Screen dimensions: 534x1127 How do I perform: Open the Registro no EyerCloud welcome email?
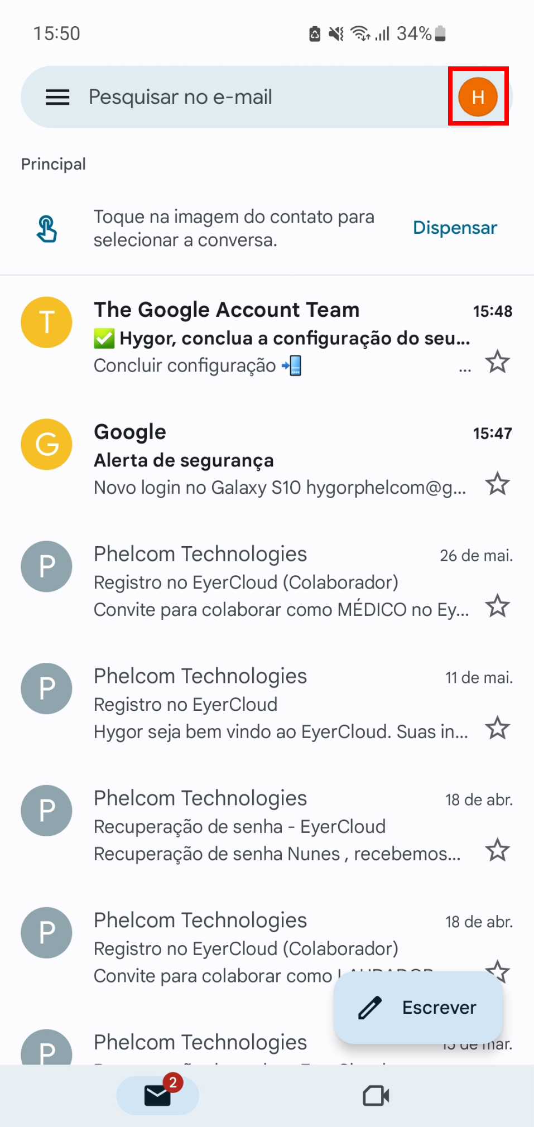[x=279, y=705]
